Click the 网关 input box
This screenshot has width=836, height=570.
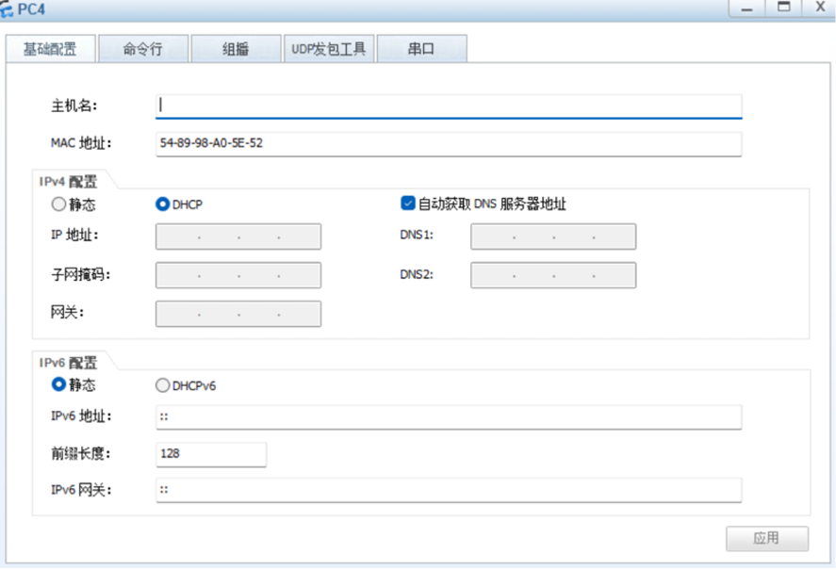[238, 314]
